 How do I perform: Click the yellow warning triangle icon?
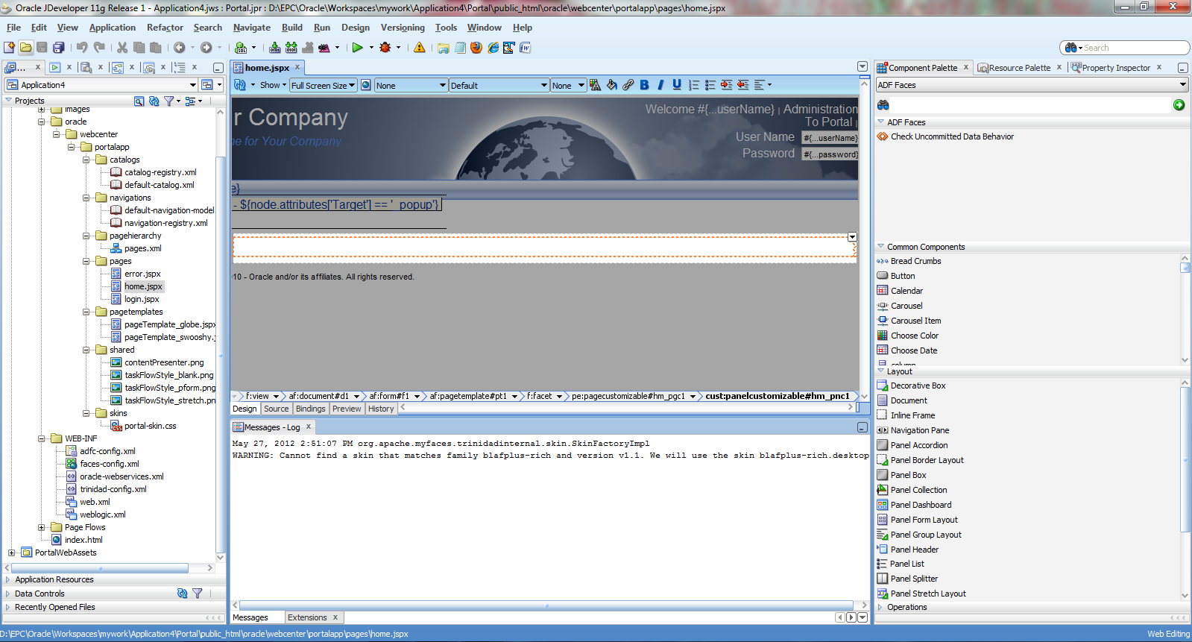pos(420,47)
